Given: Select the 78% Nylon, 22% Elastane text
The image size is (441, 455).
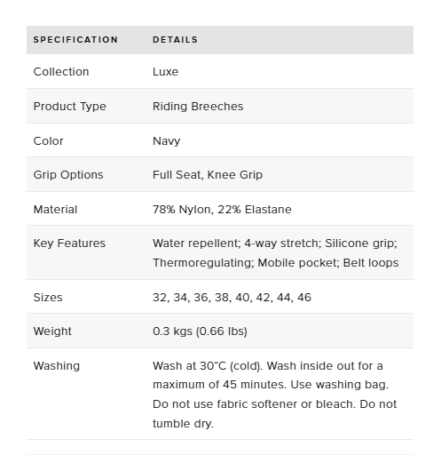Looking at the screenshot, I should pyautogui.click(x=222, y=210).
